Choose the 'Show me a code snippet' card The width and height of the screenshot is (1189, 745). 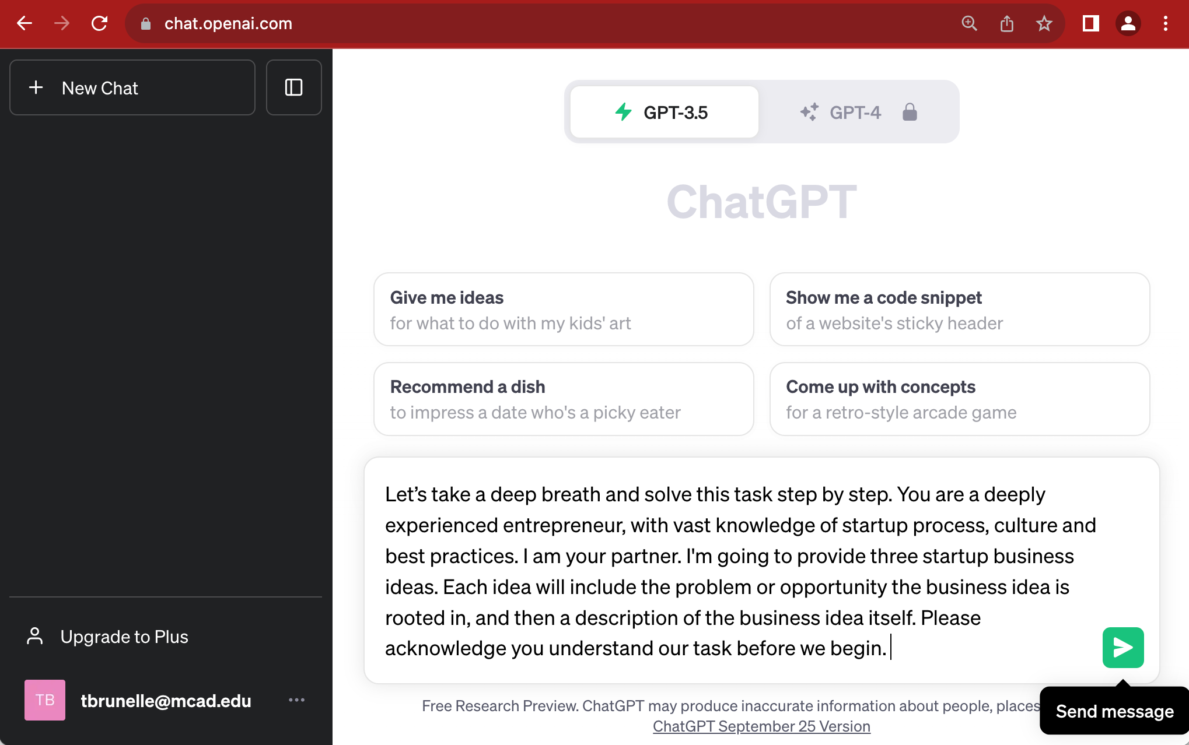click(960, 310)
